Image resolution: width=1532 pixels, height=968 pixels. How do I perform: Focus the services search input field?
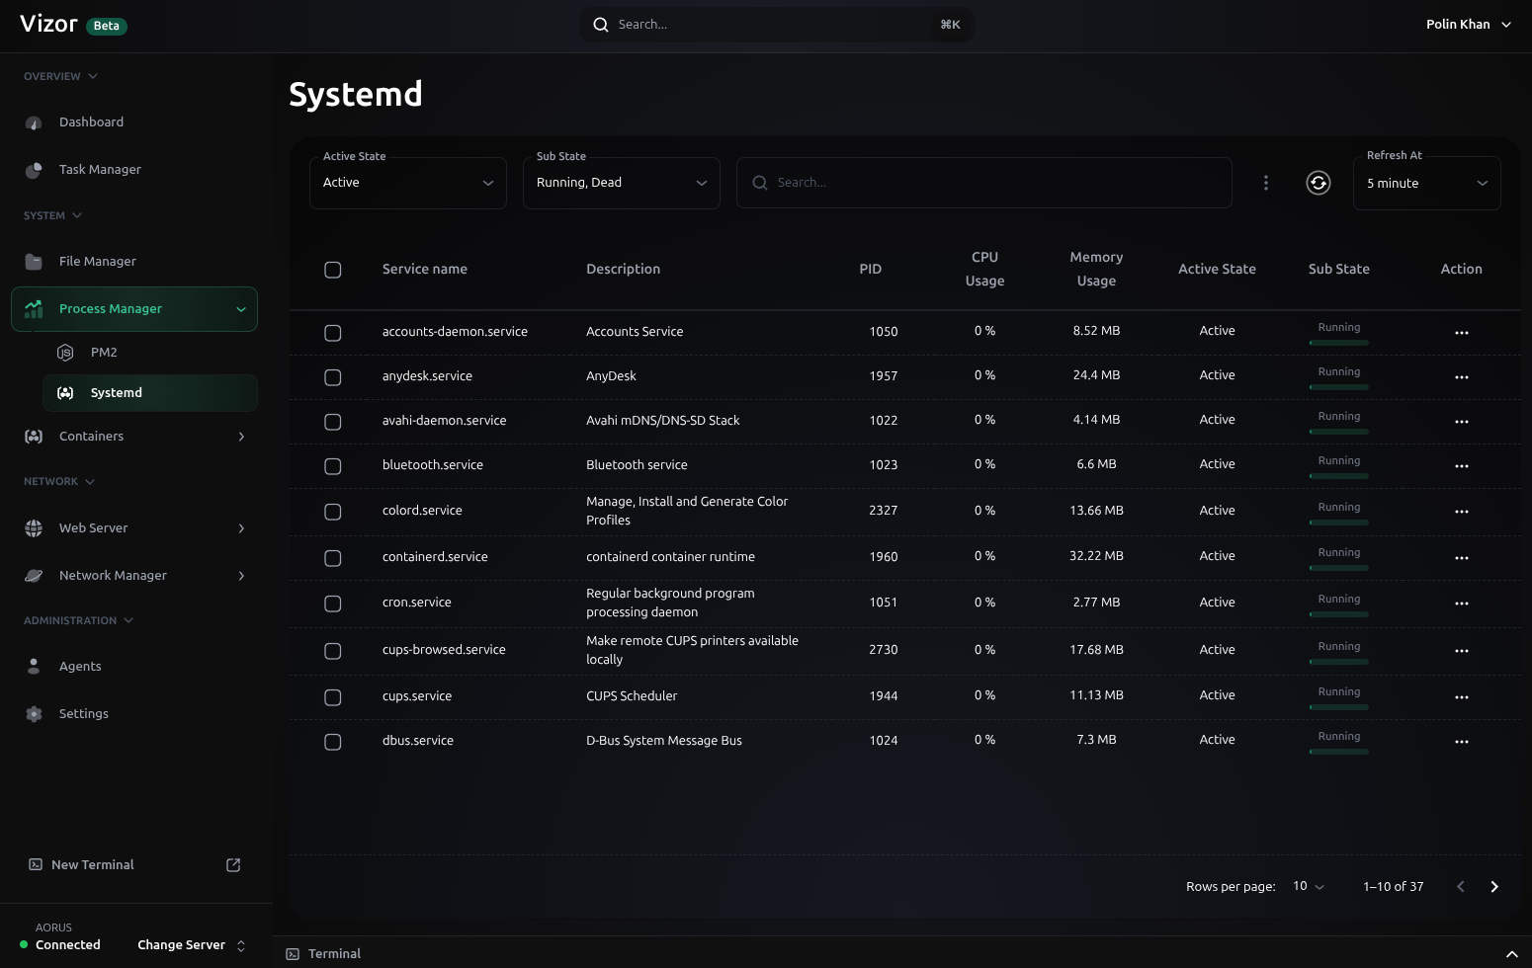point(984,183)
